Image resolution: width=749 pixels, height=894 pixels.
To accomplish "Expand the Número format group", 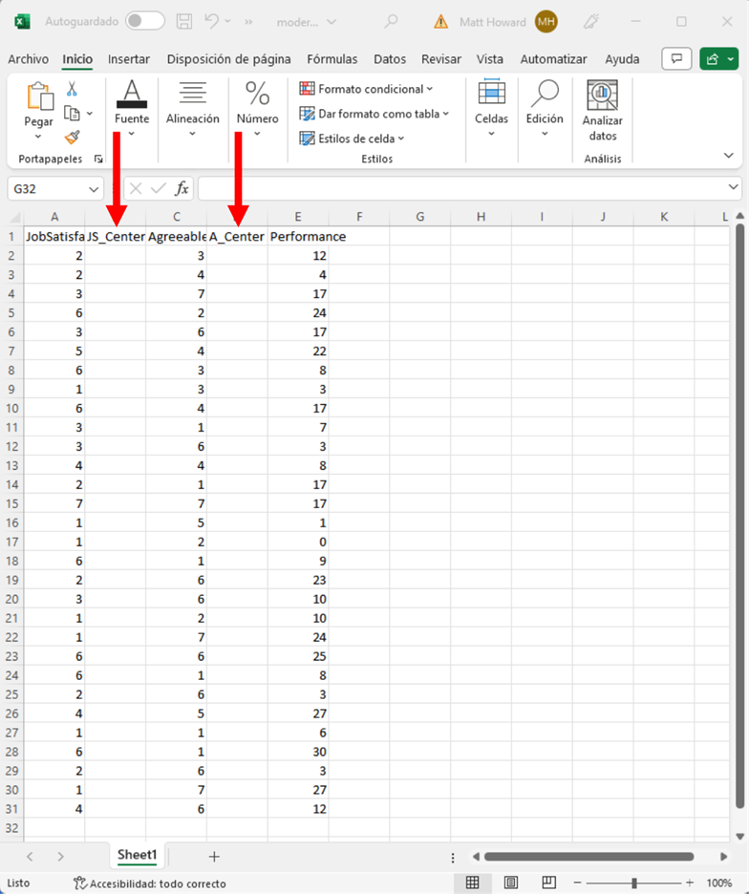I will click(257, 110).
